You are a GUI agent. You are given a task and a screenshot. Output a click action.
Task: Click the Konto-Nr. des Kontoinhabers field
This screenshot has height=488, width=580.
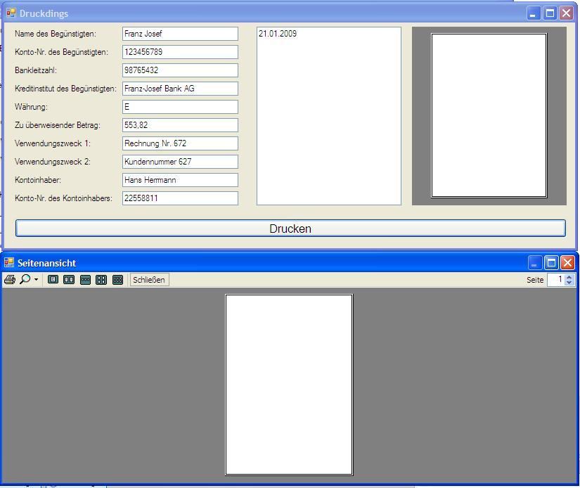[x=180, y=198]
